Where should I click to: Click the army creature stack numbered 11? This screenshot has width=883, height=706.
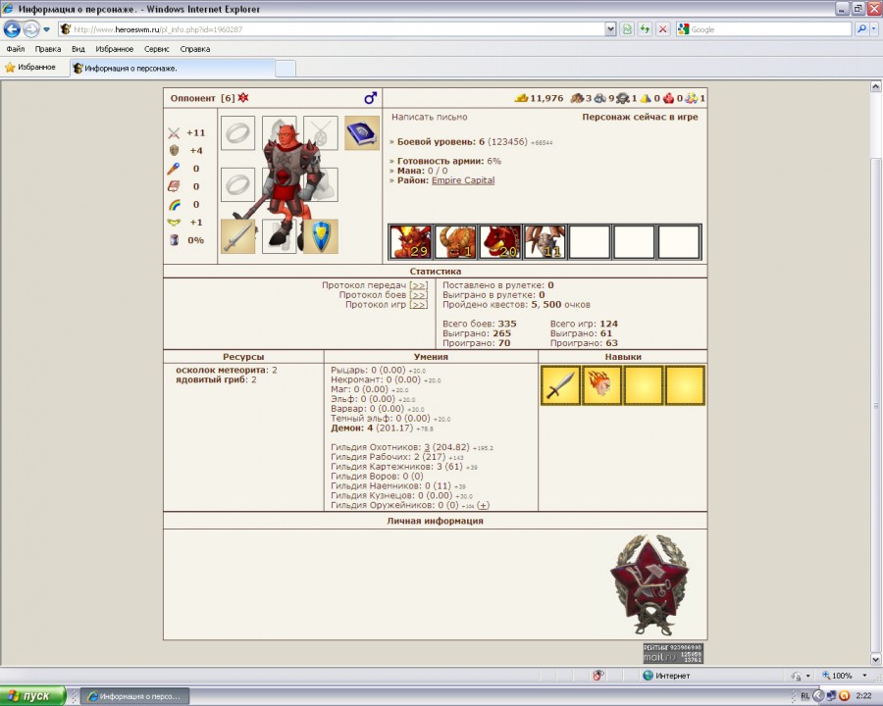545,242
